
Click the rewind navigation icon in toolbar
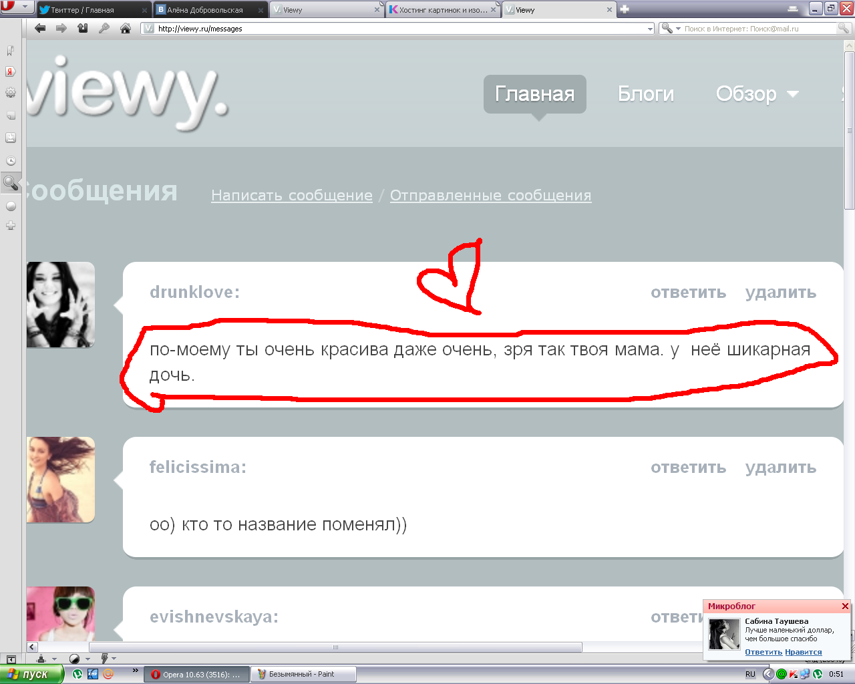pyautogui.click(x=83, y=28)
